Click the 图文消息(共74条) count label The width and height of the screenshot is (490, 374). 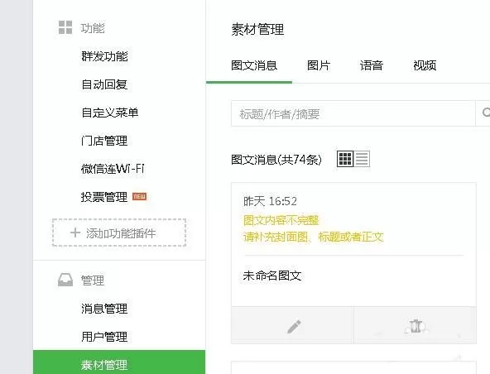(276, 160)
